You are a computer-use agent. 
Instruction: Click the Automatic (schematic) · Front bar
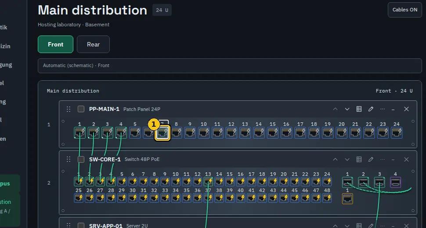pos(230,66)
